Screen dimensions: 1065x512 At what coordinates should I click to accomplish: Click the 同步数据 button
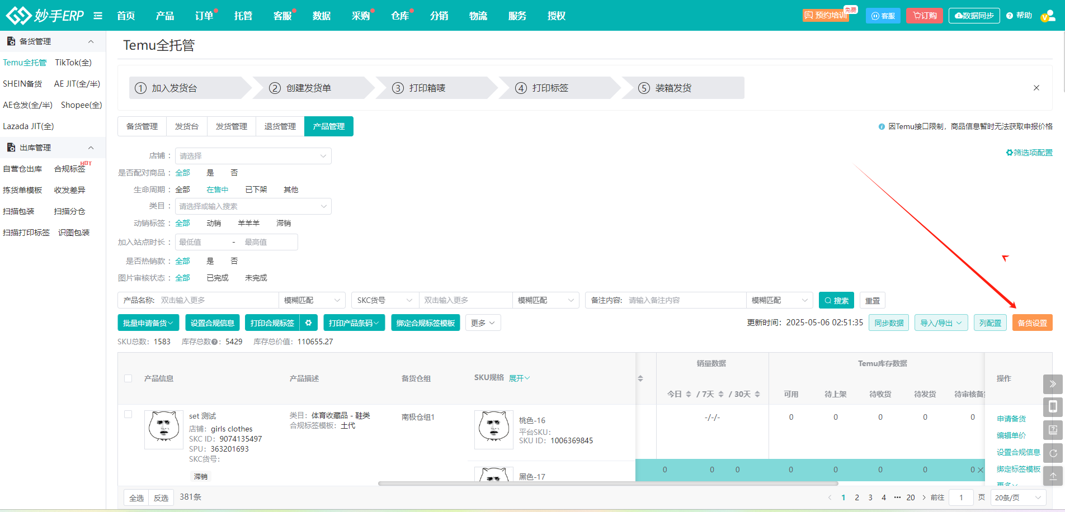click(x=889, y=323)
